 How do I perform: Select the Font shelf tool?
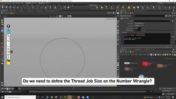click(x=50, y=8)
